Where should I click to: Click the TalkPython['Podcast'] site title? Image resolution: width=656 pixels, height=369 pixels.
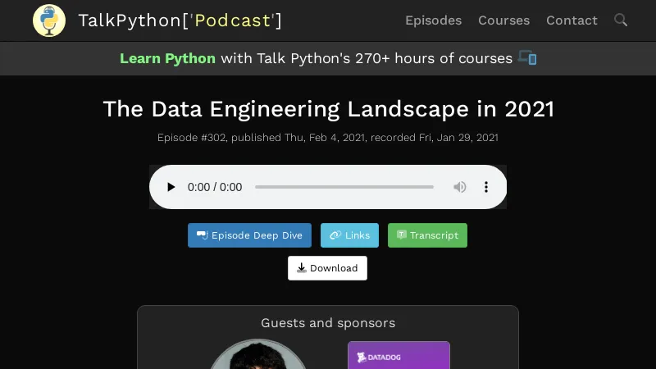click(180, 20)
